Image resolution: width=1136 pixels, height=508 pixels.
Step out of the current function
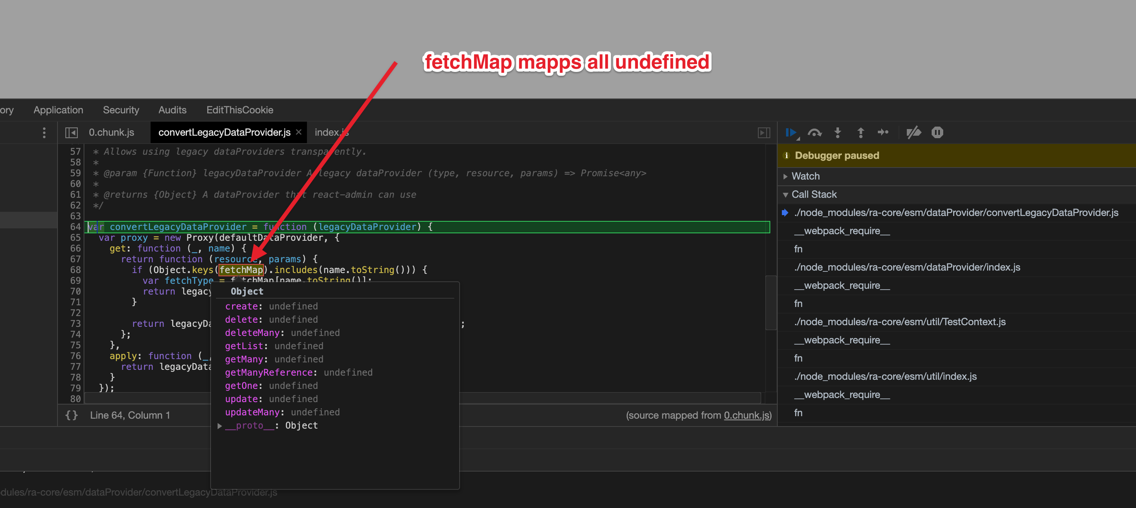click(x=860, y=132)
